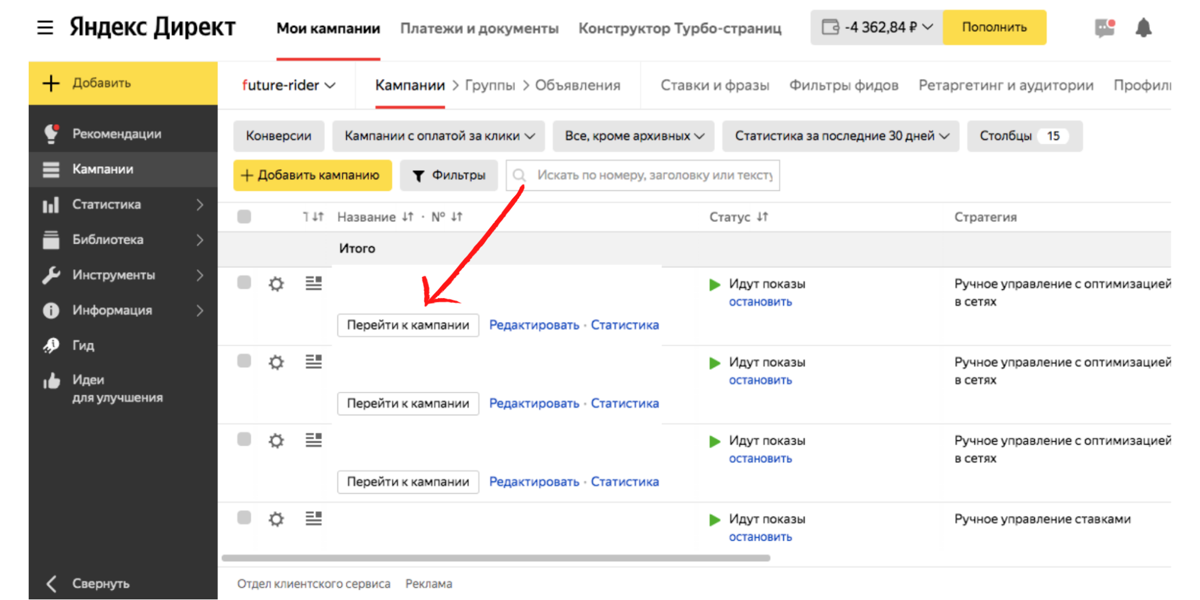This screenshot has height=600, width=1200.
Task: Click the Конверсии button
Action: coord(279,136)
